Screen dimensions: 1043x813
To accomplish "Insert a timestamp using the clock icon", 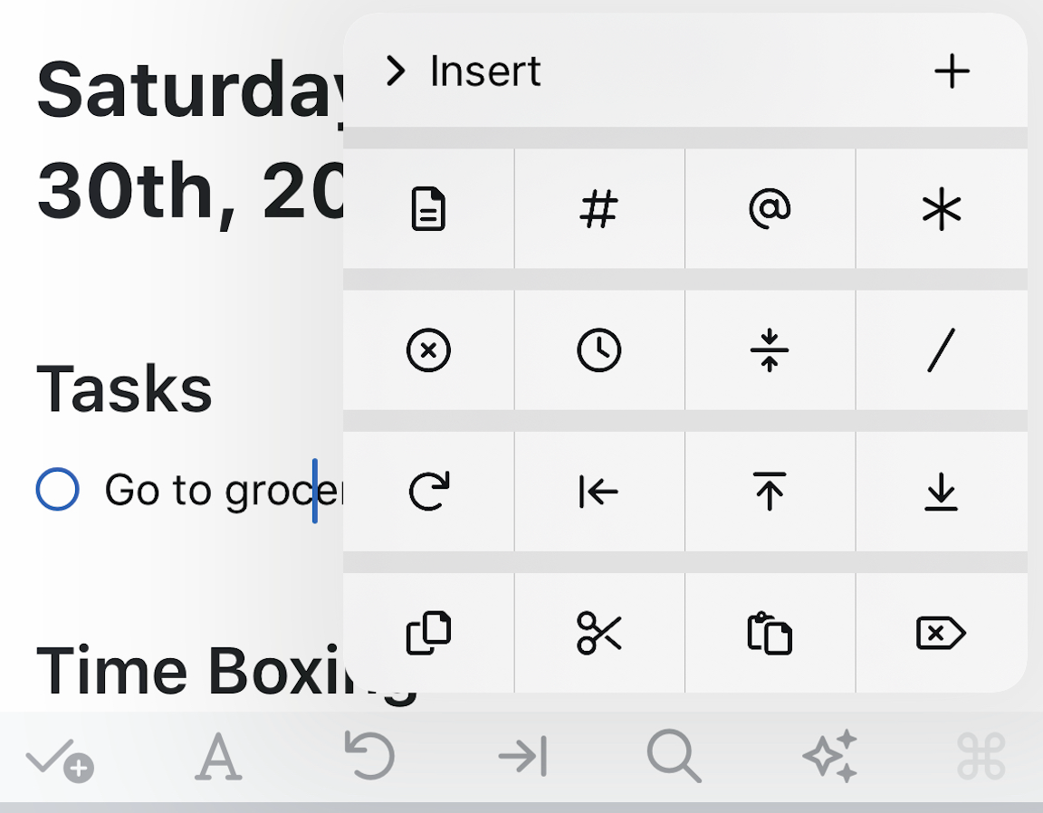I will tap(598, 351).
